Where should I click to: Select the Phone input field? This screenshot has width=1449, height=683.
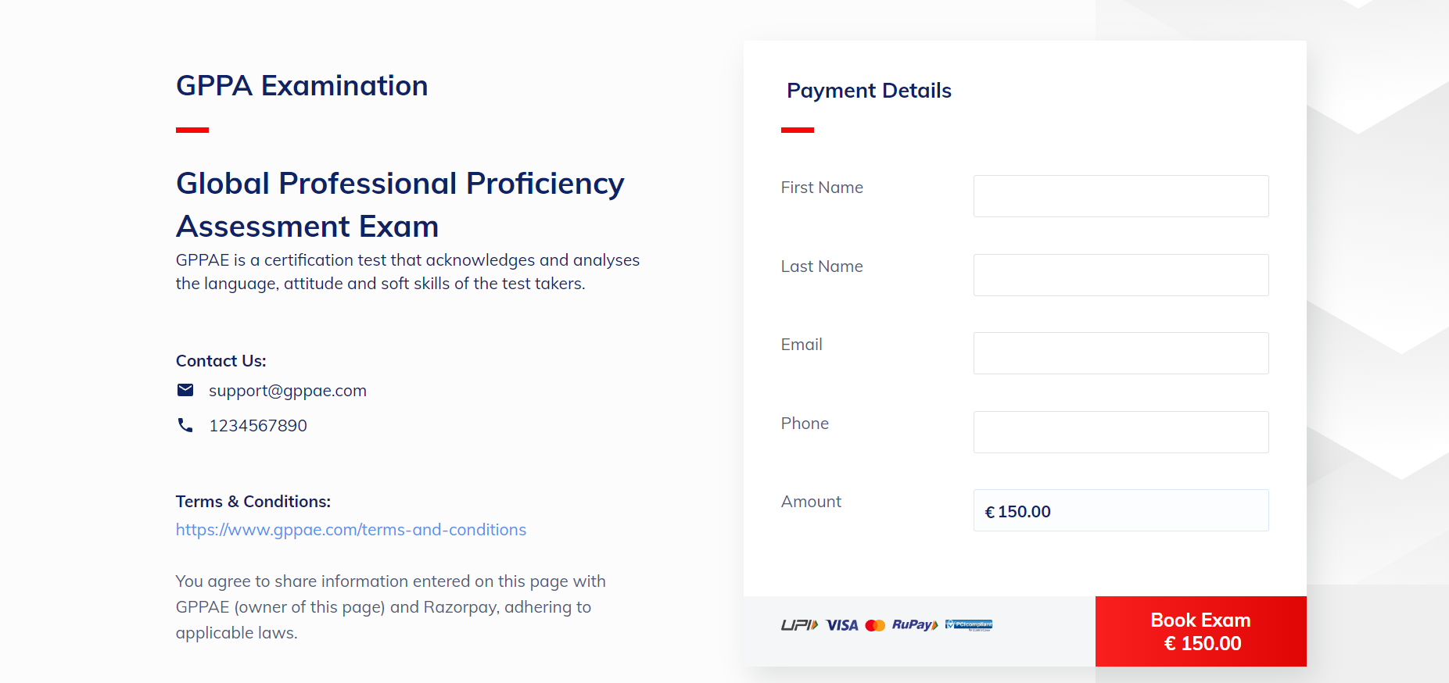coord(1121,432)
